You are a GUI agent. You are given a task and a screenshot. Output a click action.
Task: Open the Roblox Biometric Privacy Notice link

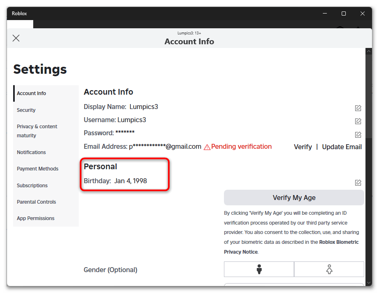[291, 247]
